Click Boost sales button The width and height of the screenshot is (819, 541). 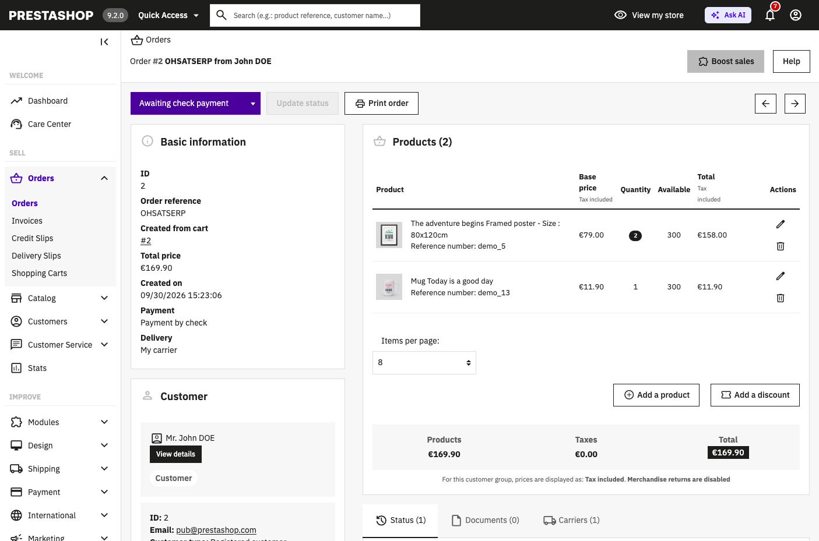click(726, 62)
